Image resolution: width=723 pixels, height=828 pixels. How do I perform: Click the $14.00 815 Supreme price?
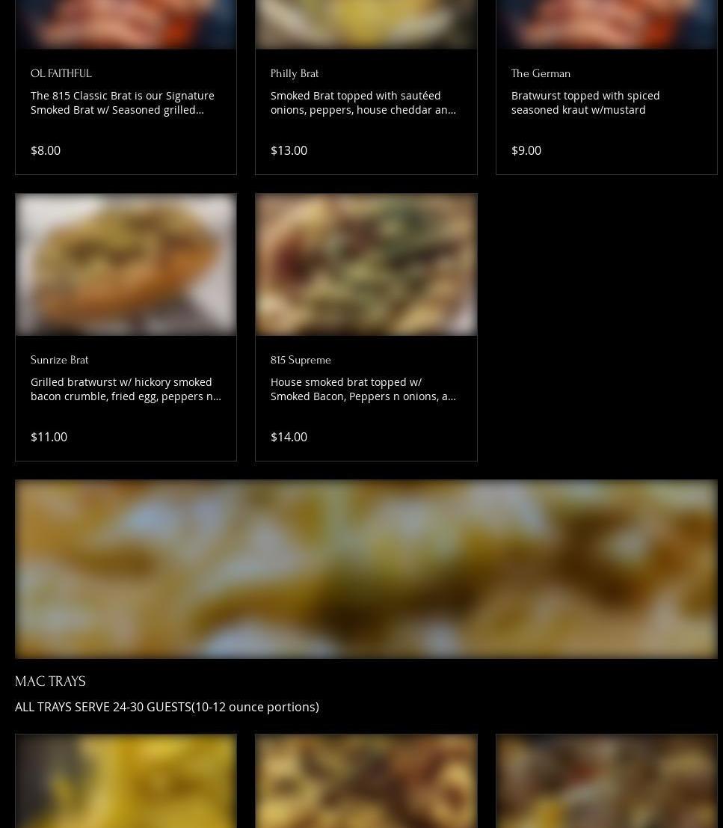(x=289, y=437)
